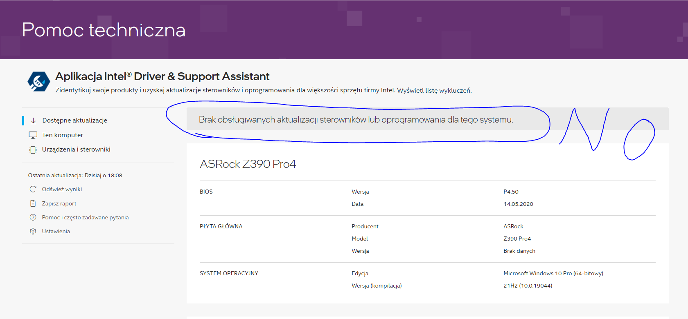Open Ustawienia settings link
688x319 pixels.
pos(56,231)
